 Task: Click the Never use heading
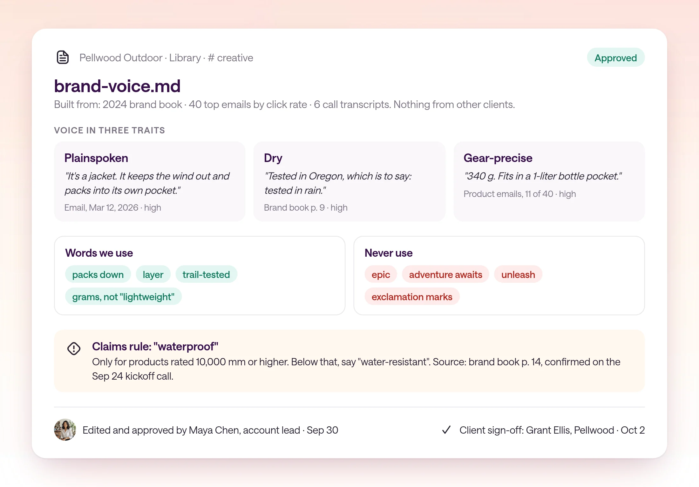click(x=389, y=253)
